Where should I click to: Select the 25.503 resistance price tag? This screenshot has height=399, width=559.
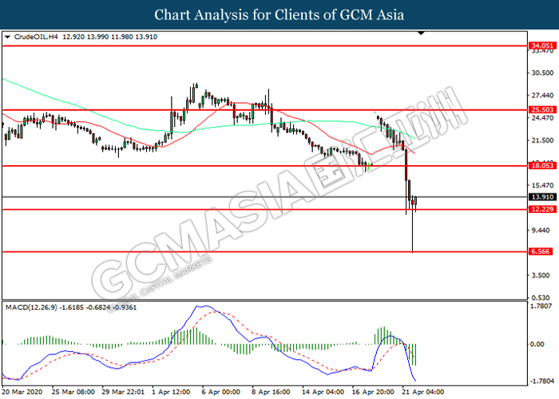(541, 109)
